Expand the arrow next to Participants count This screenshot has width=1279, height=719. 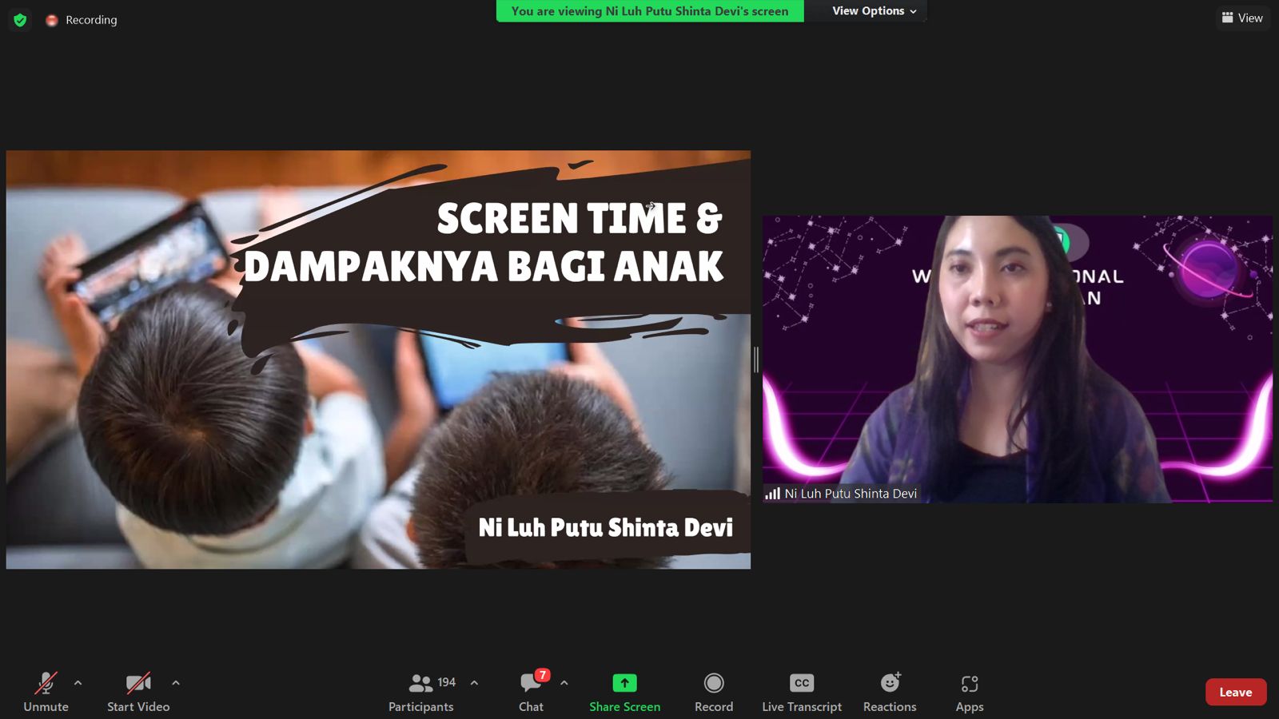[474, 683]
